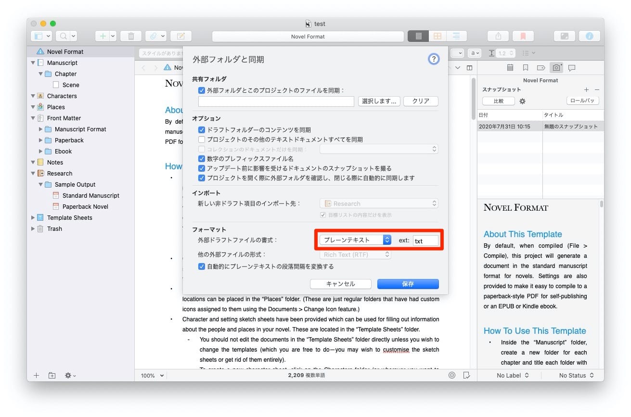Uncheck ドラフトフォルダーのコンテンツを同期
This screenshot has width=631, height=417.
202,130
